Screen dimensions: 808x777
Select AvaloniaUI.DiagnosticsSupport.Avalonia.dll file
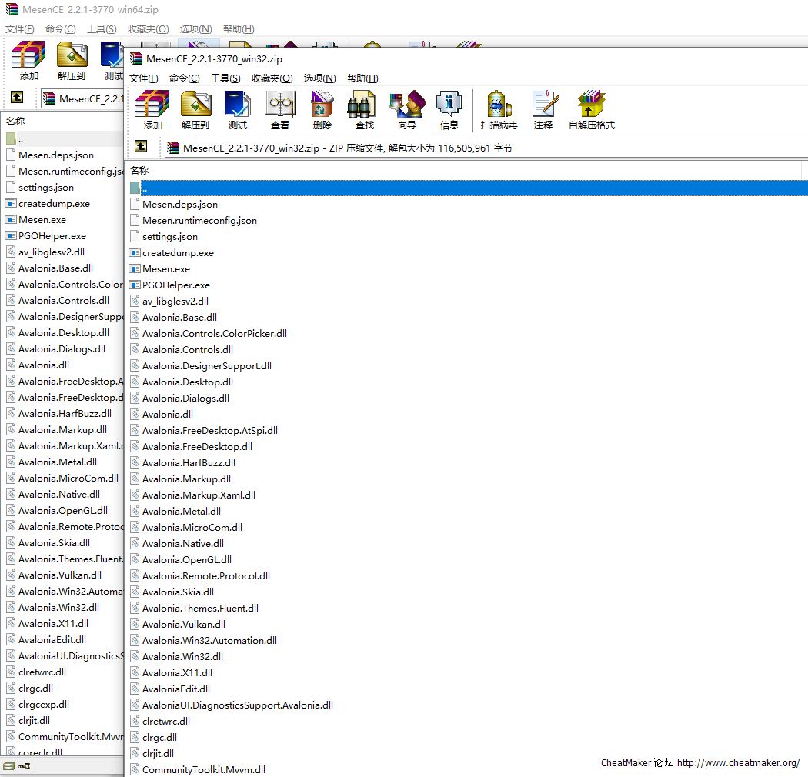(x=238, y=705)
